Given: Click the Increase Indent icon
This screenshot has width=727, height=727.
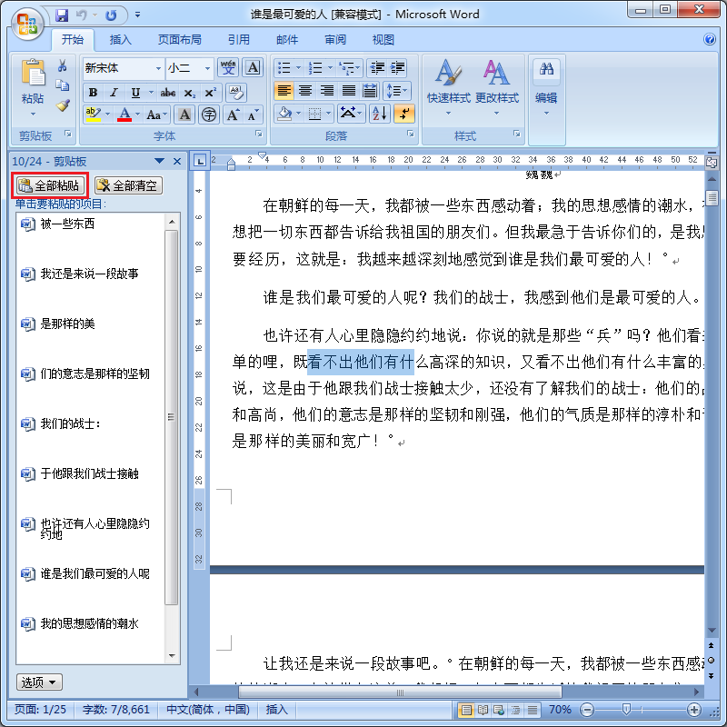Looking at the screenshot, I should pyautogui.click(x=397, y=67).
